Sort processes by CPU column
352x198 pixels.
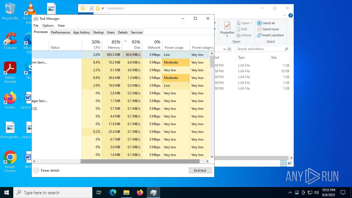tap(92, 45)
